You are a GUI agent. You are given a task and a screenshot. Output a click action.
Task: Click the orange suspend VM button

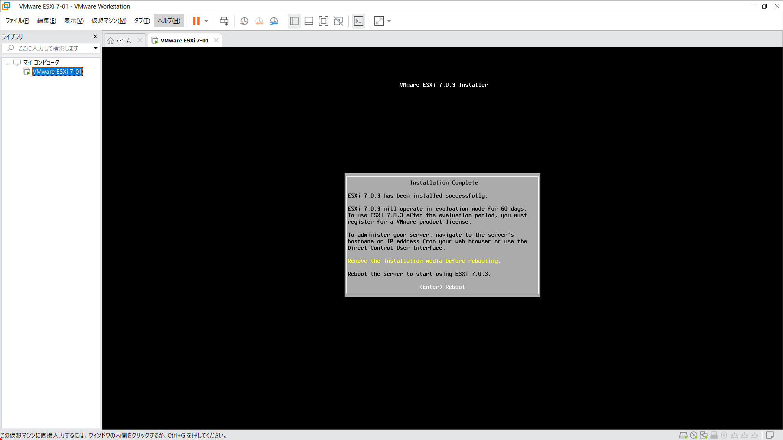[196, 21]
